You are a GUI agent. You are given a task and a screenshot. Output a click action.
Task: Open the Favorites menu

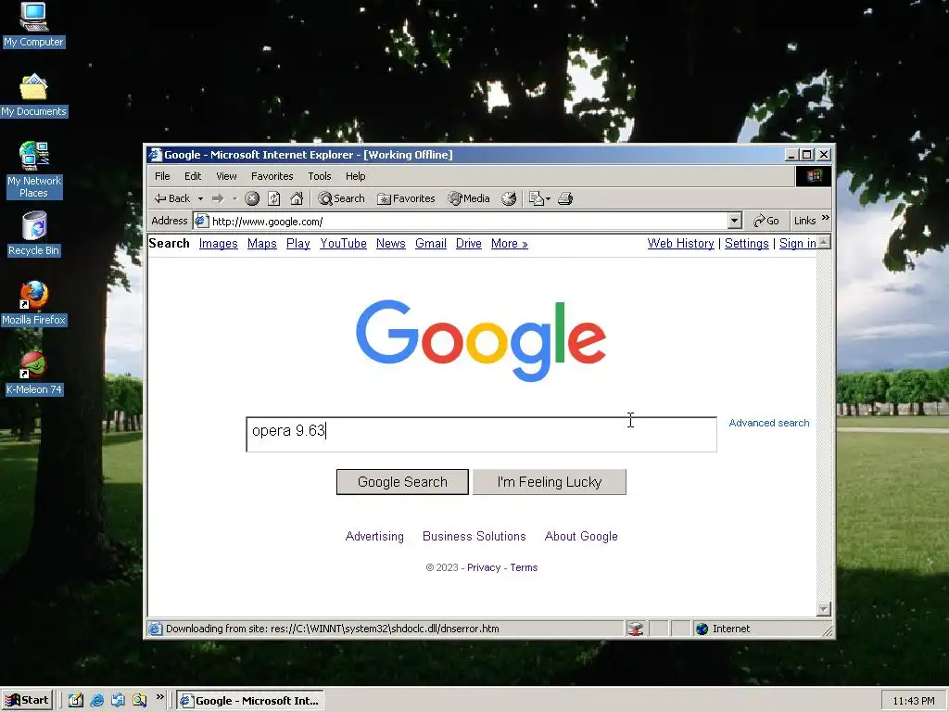(272, 176)
